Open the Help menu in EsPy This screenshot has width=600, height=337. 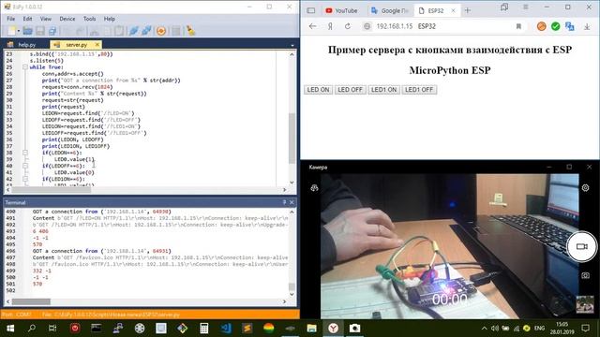pyautogui.click(x=110, y=19)
